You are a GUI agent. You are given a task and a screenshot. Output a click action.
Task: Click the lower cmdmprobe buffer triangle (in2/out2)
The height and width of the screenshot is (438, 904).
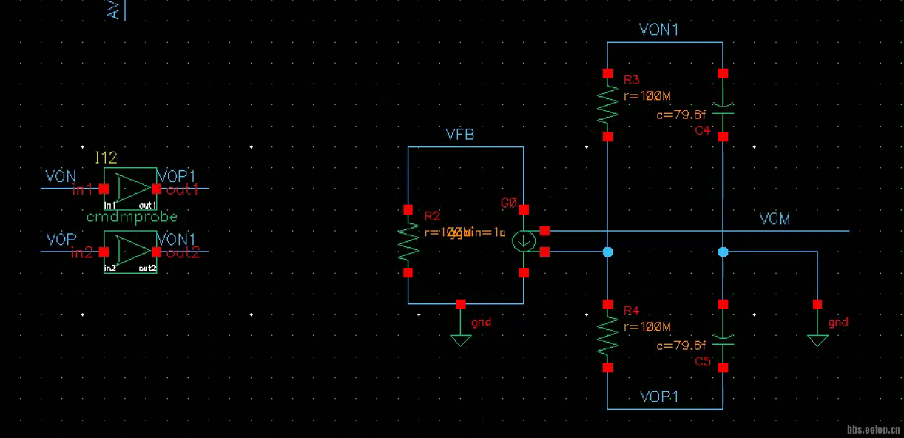(132, 252)
